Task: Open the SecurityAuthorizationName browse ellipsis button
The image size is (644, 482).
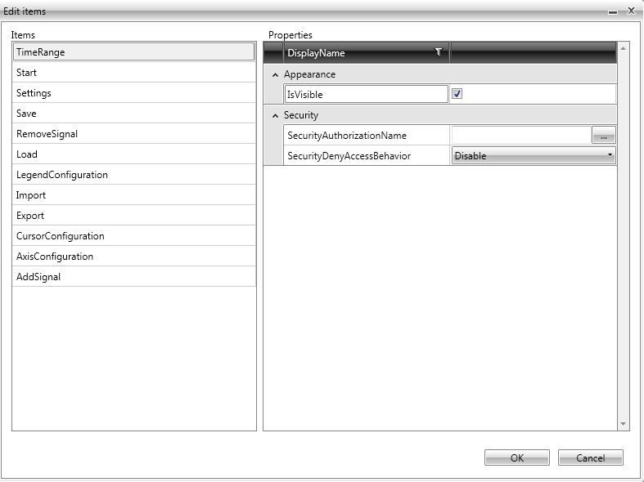Action: [x=603, y=136]
